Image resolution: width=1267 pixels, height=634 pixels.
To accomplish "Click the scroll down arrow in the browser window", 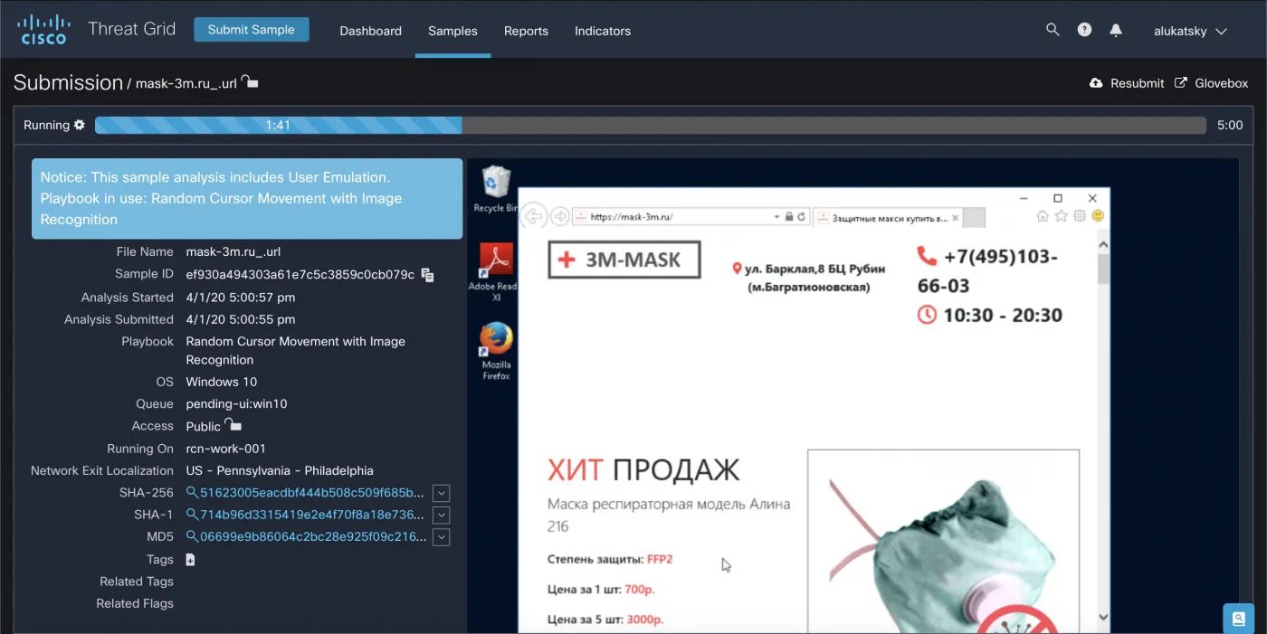I will coord(1103,617).
